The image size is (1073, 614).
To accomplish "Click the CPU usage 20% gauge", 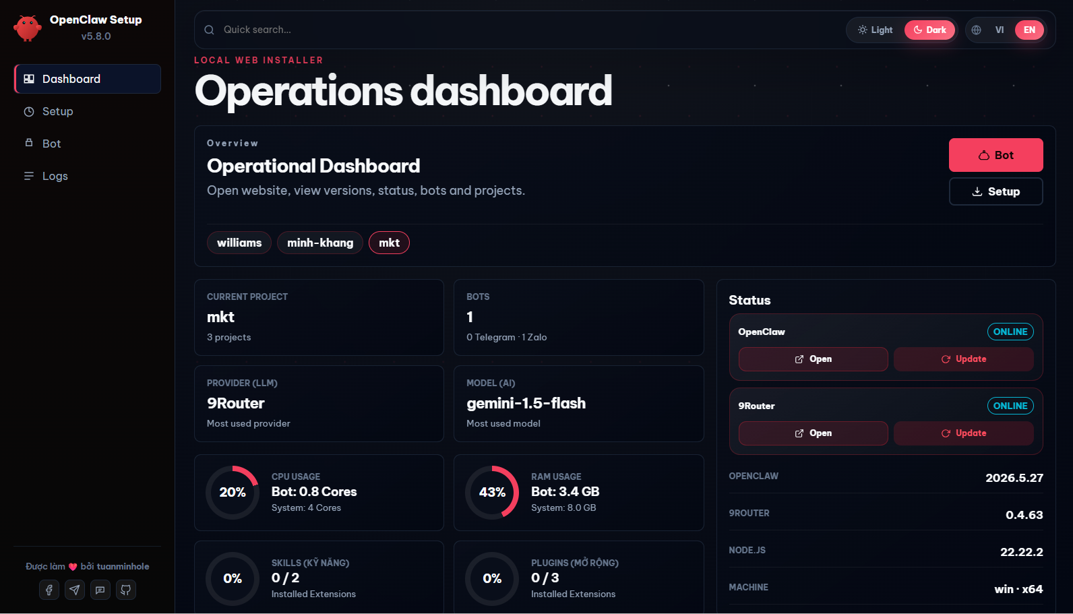I will click(233, 493).
